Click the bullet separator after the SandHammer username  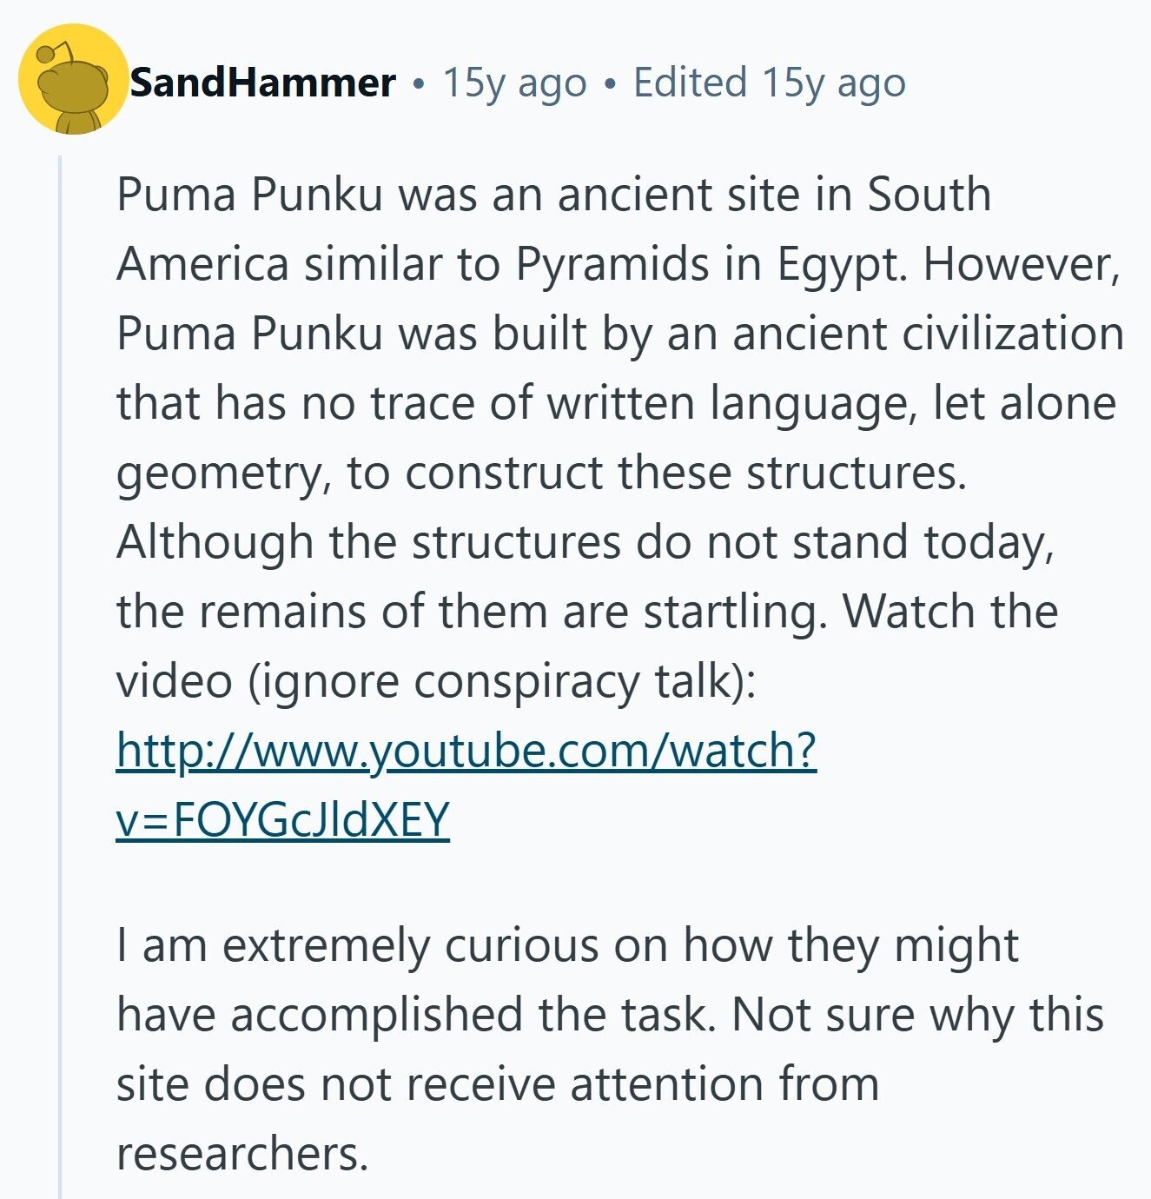[420, 84]
